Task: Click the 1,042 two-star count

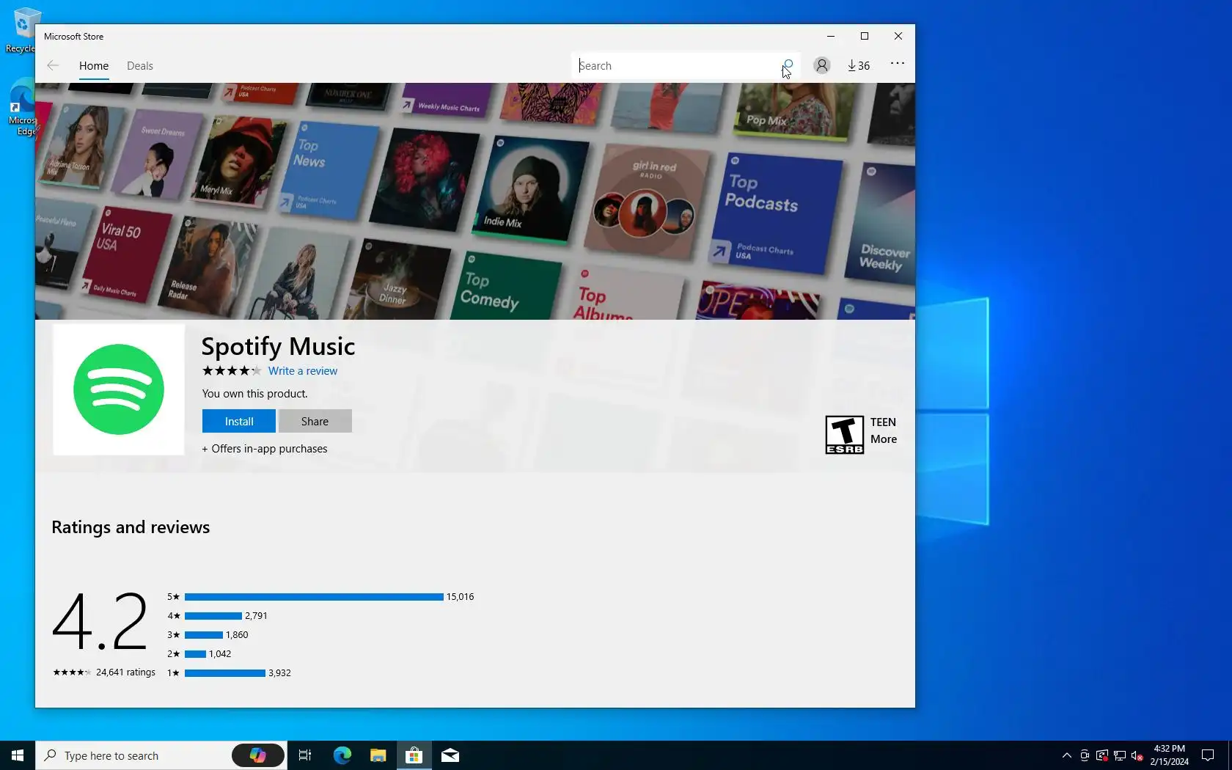Action: pos(220,654)
